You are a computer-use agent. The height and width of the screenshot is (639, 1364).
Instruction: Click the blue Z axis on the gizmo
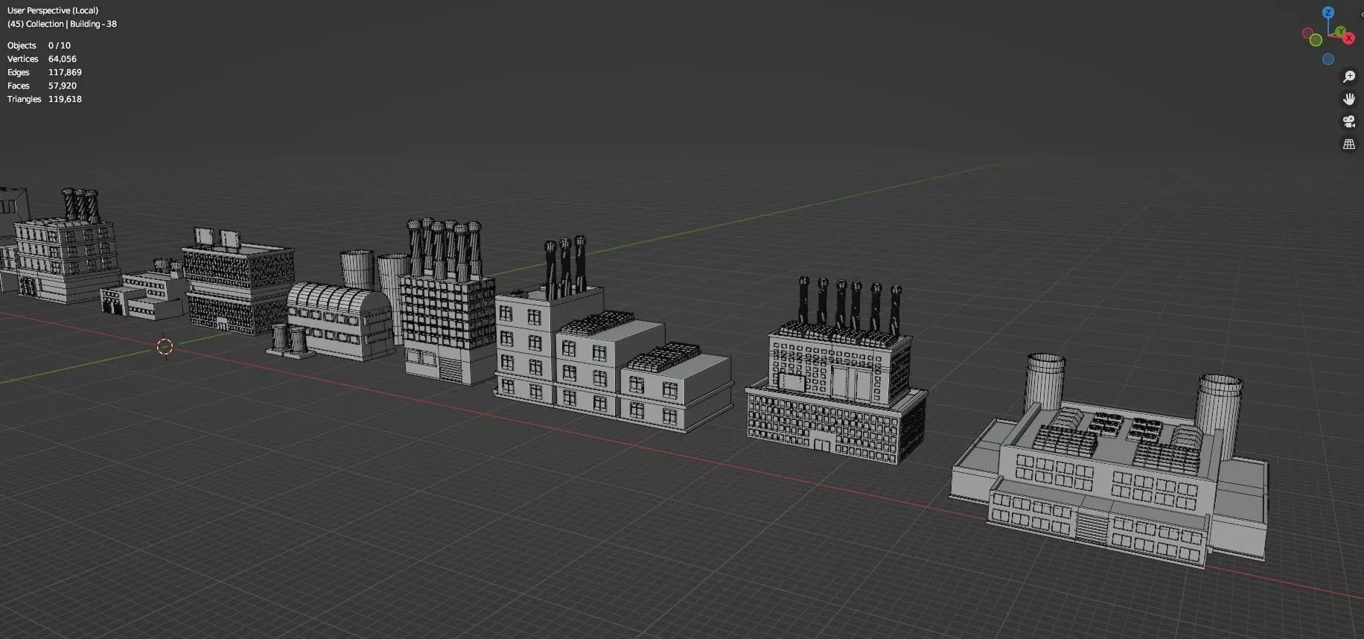coord(1328,13)
